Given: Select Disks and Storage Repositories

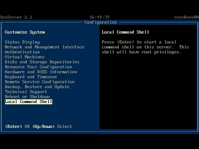Looking at the screenshot, I should (42, 62).
